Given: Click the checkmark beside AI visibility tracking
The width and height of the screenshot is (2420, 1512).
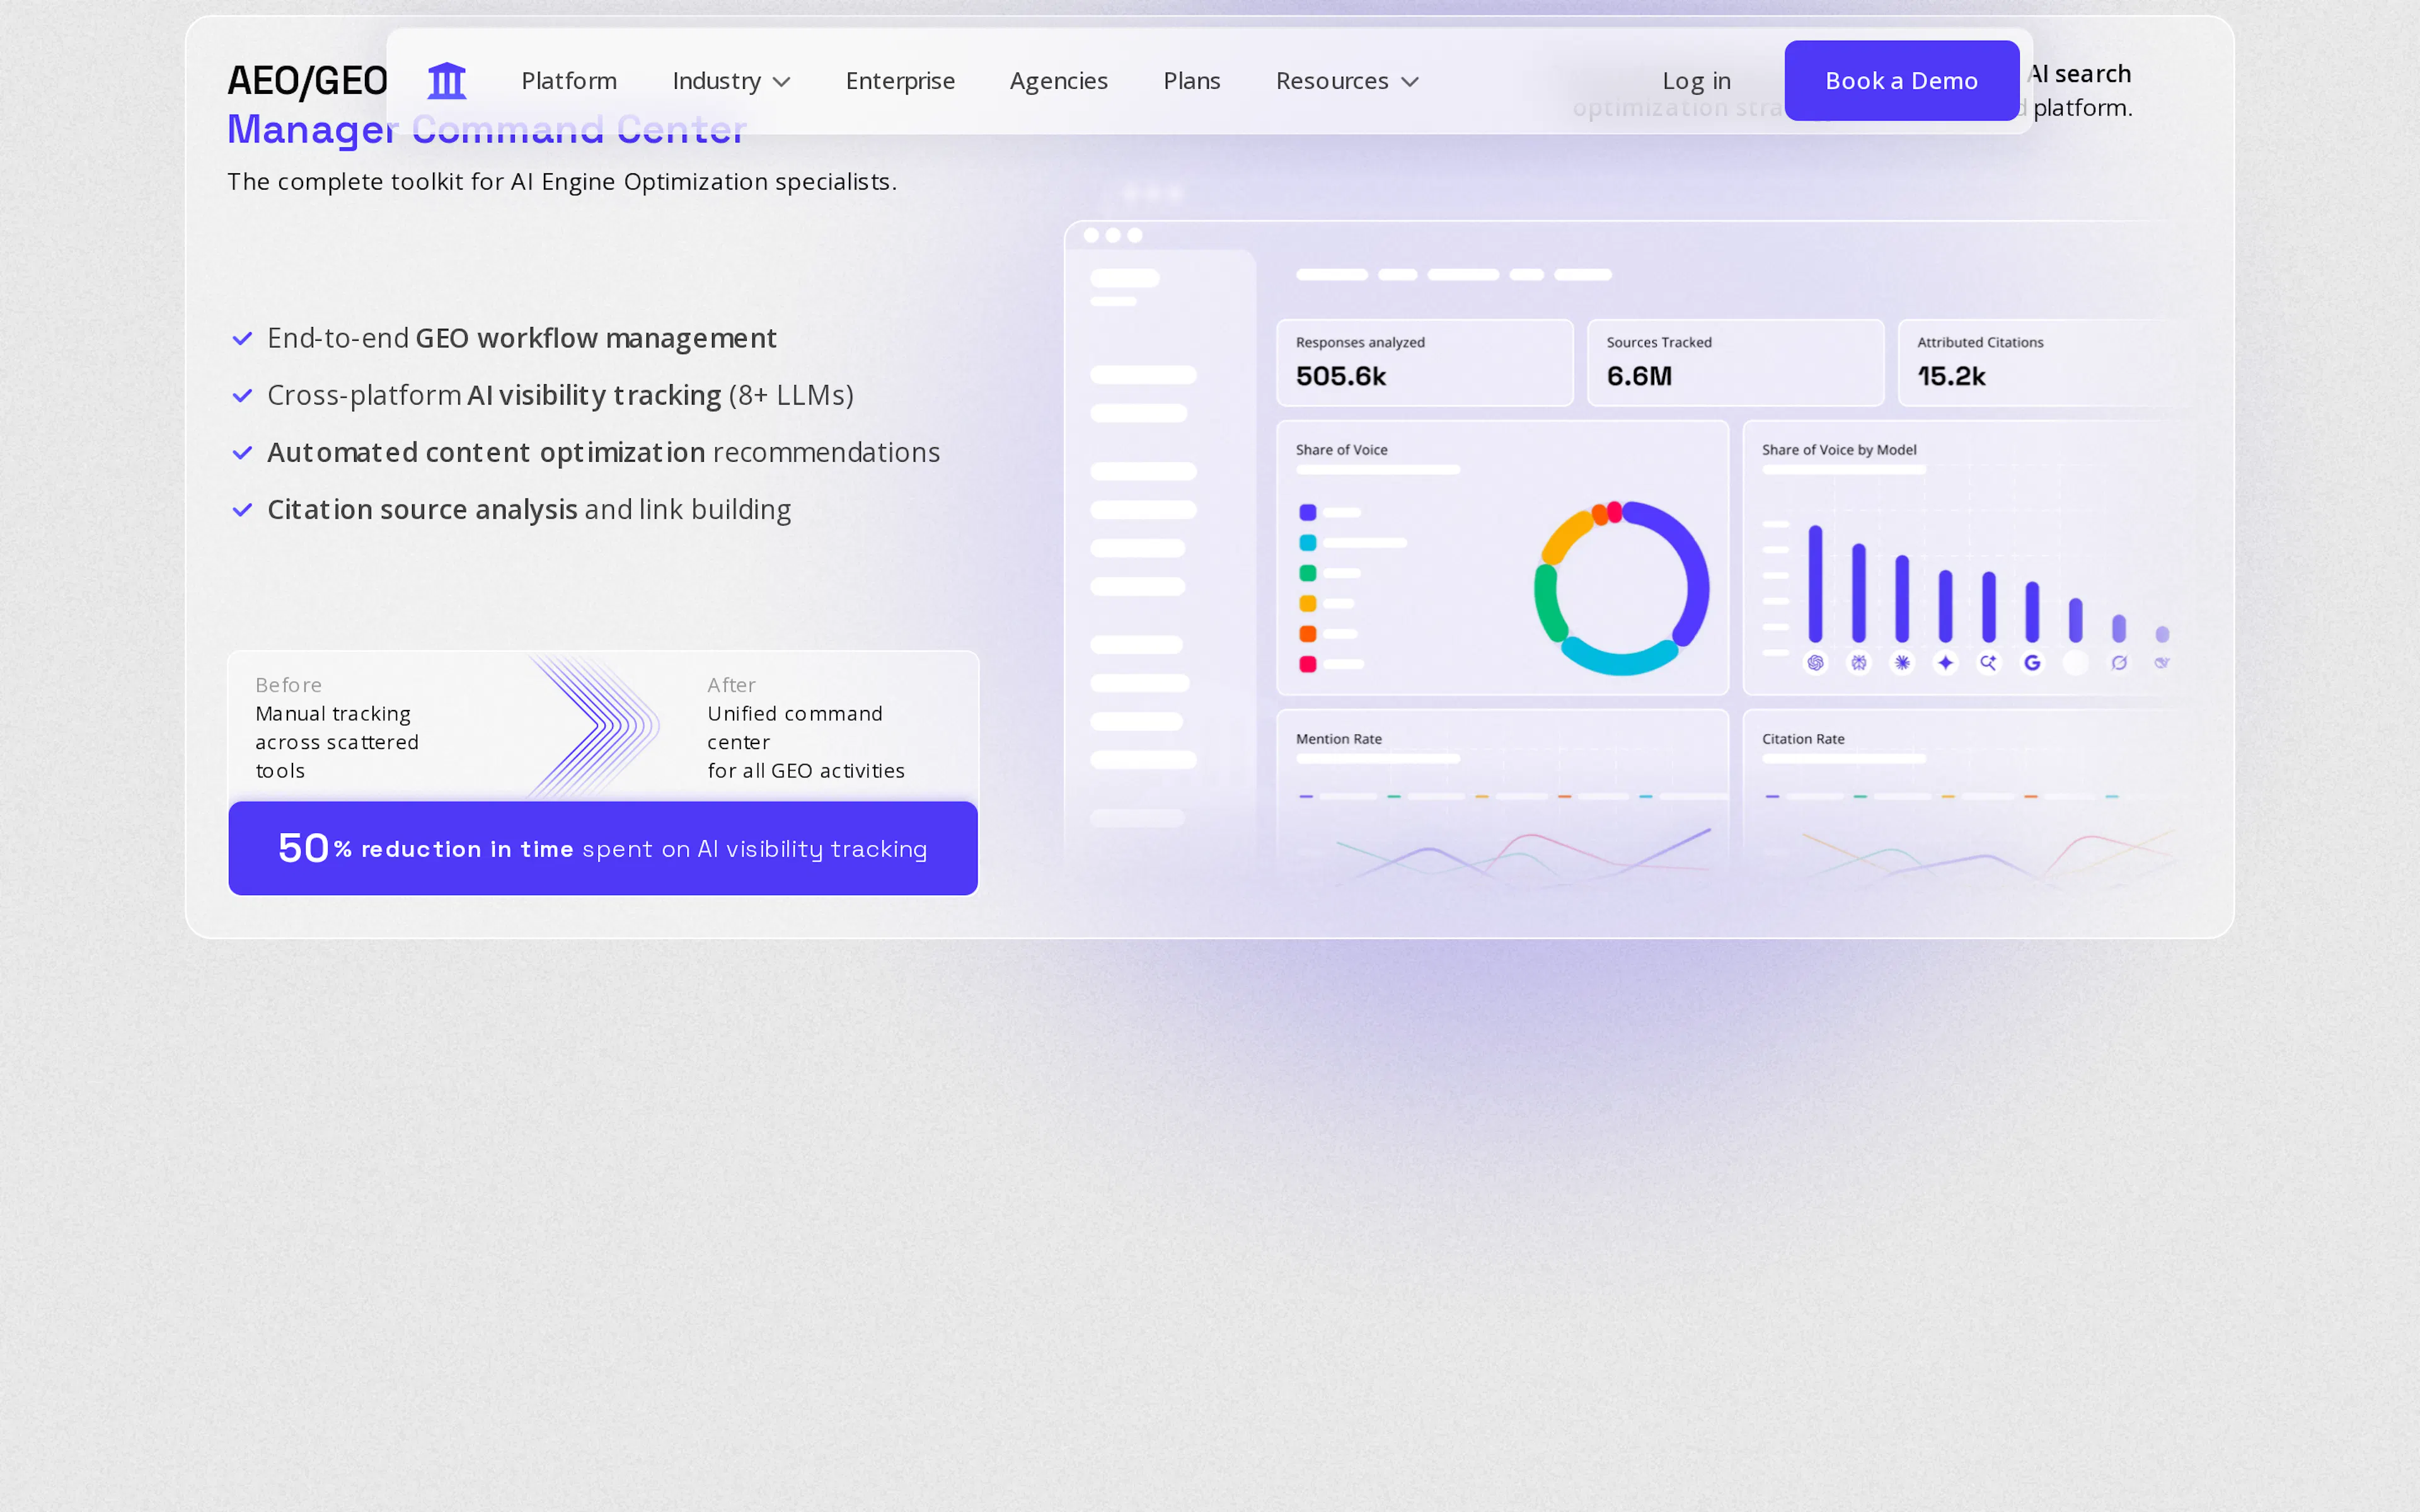Looking at the screenshot, I should (x=242, y=396).
